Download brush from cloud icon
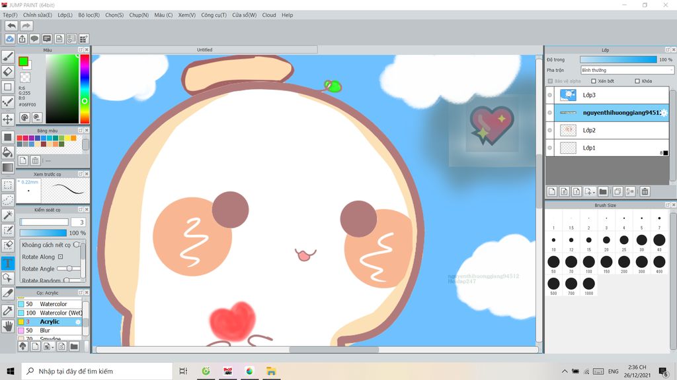677x380 pixels. (x=23, y=346)
